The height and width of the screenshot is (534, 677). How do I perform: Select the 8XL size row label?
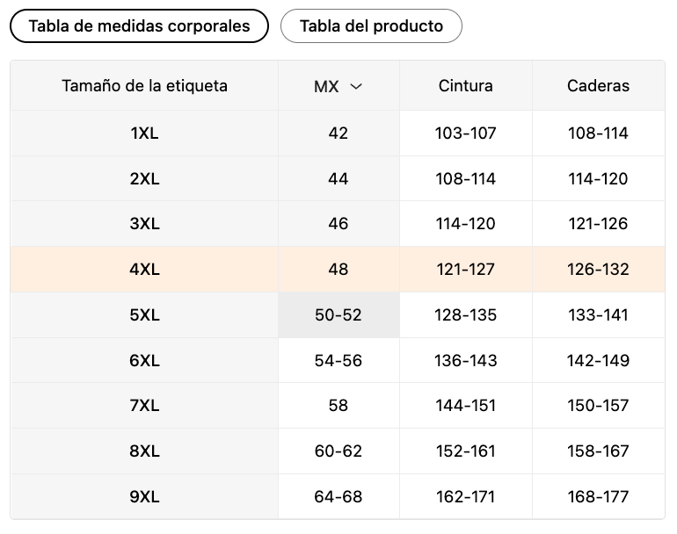point(144,451)
